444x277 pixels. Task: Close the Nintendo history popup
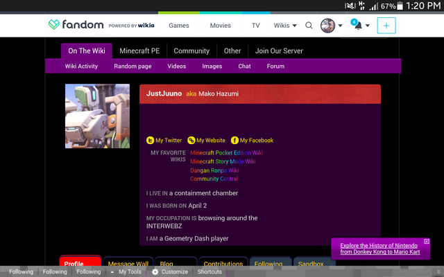click(x=427, y=242)
